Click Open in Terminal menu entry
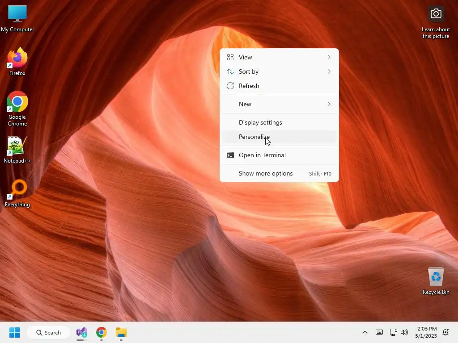458x343 pixels. click(x=279, y=155)
